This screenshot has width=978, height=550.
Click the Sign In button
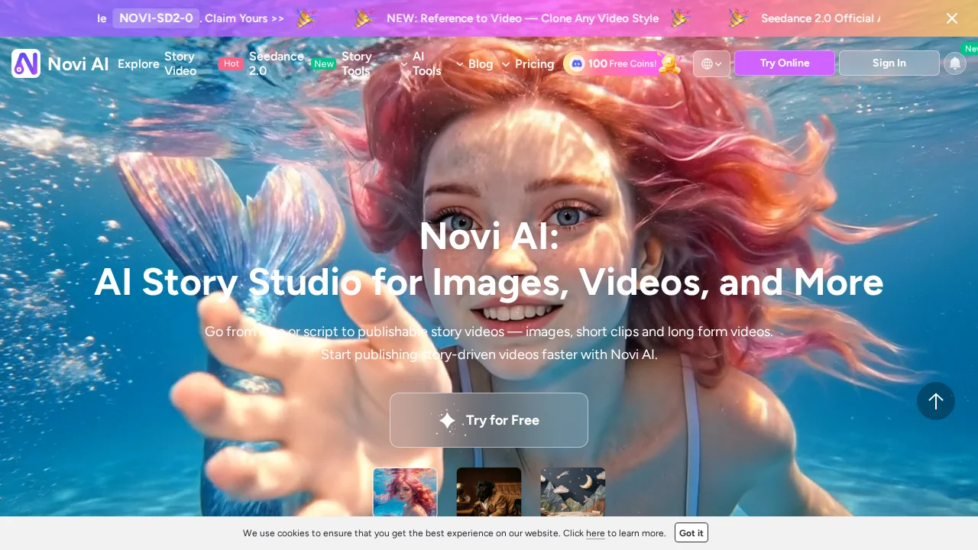coord(889,63)
